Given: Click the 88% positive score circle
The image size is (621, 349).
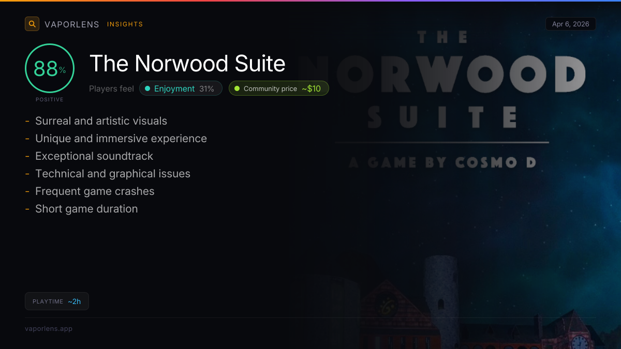Looking at the screenshot, I should pos(50,68).
